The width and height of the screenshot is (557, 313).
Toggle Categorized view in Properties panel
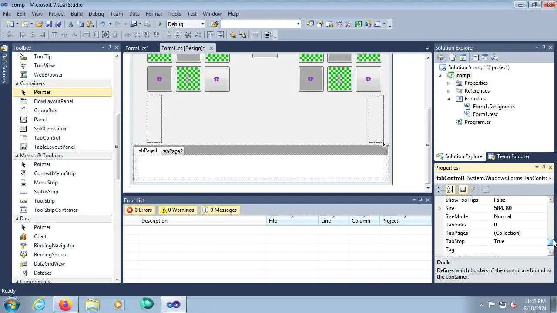coord(440,190)
